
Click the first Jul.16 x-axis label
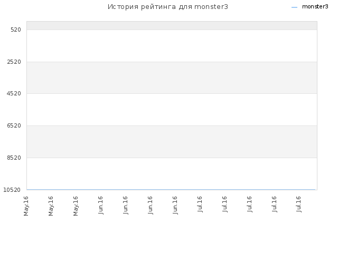(200, 204)
